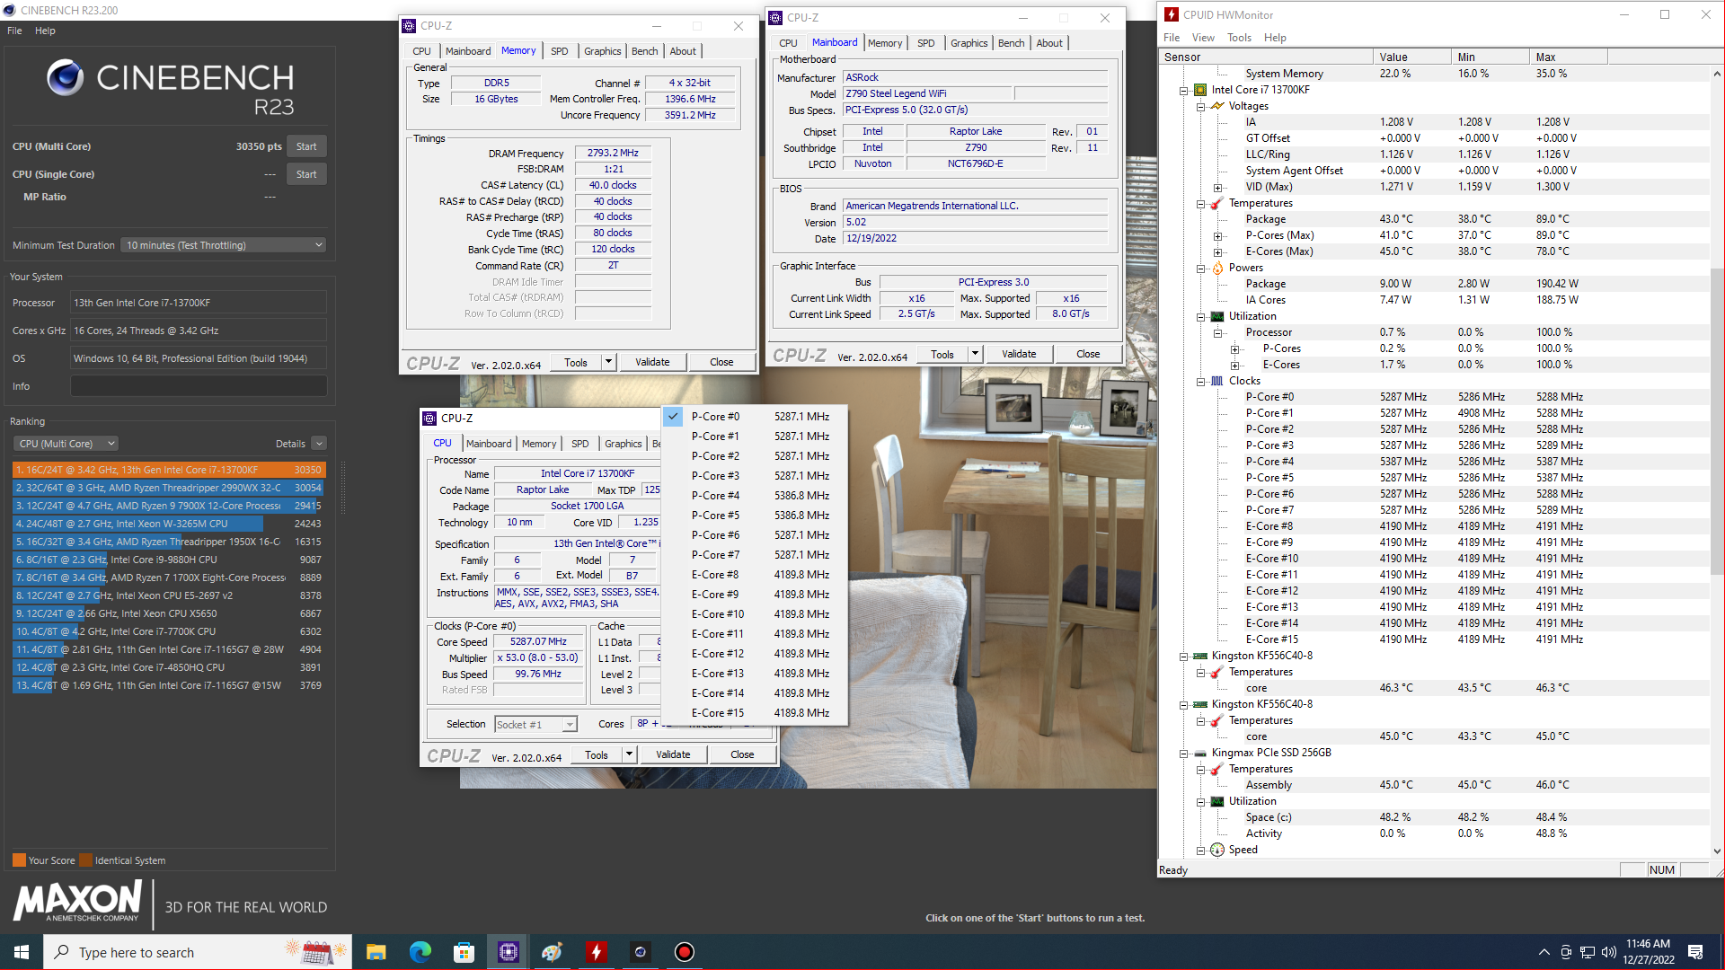
Task: Click the CPU-Z taskbar icon
Action: pos(508,952)
